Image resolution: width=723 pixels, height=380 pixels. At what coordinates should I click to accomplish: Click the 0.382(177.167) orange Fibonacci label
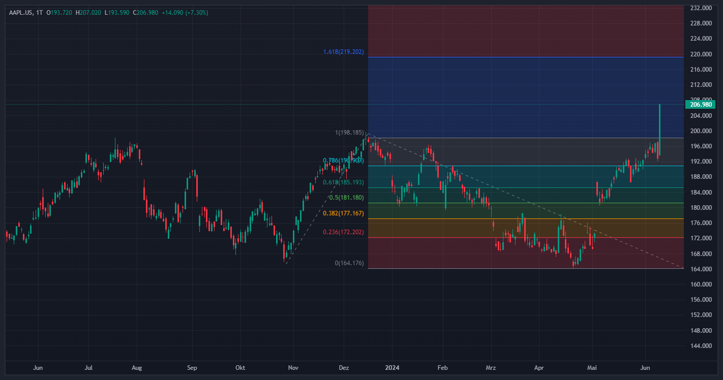[x=343, y=213]
